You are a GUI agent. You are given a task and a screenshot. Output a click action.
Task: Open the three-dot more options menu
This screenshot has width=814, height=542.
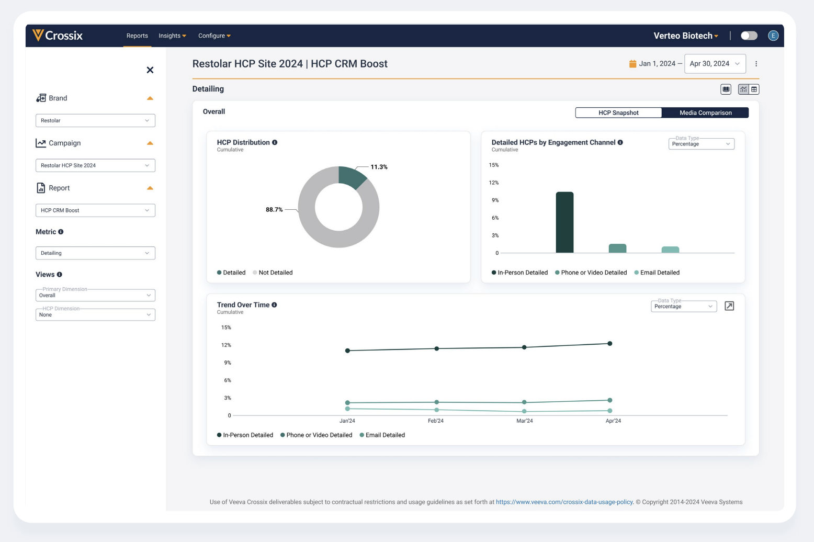click(x=756, y=64)
